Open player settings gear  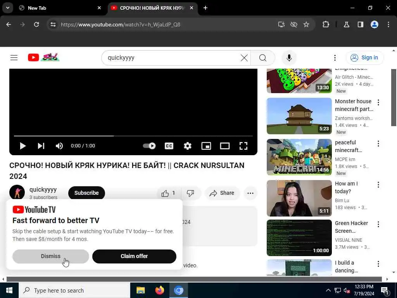(187, 146)
